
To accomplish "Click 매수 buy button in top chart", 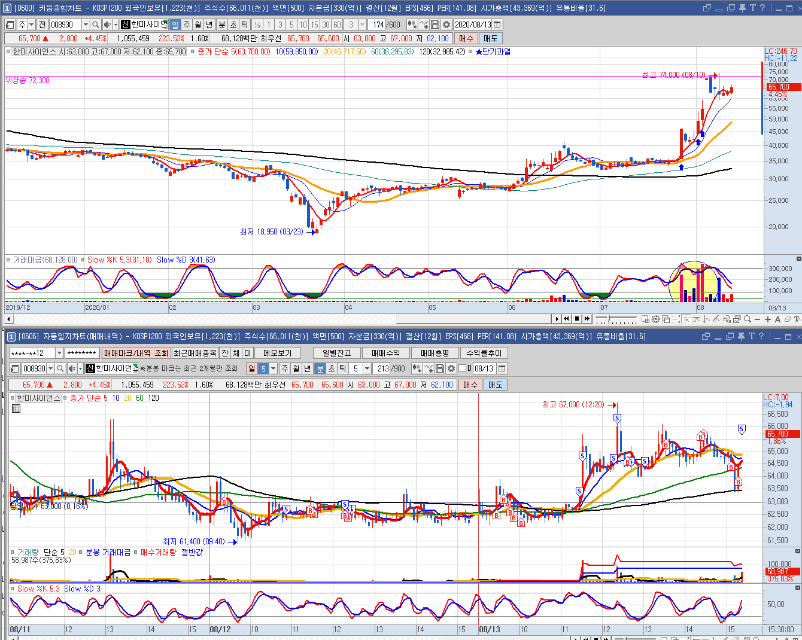I will tap(466, 38).
